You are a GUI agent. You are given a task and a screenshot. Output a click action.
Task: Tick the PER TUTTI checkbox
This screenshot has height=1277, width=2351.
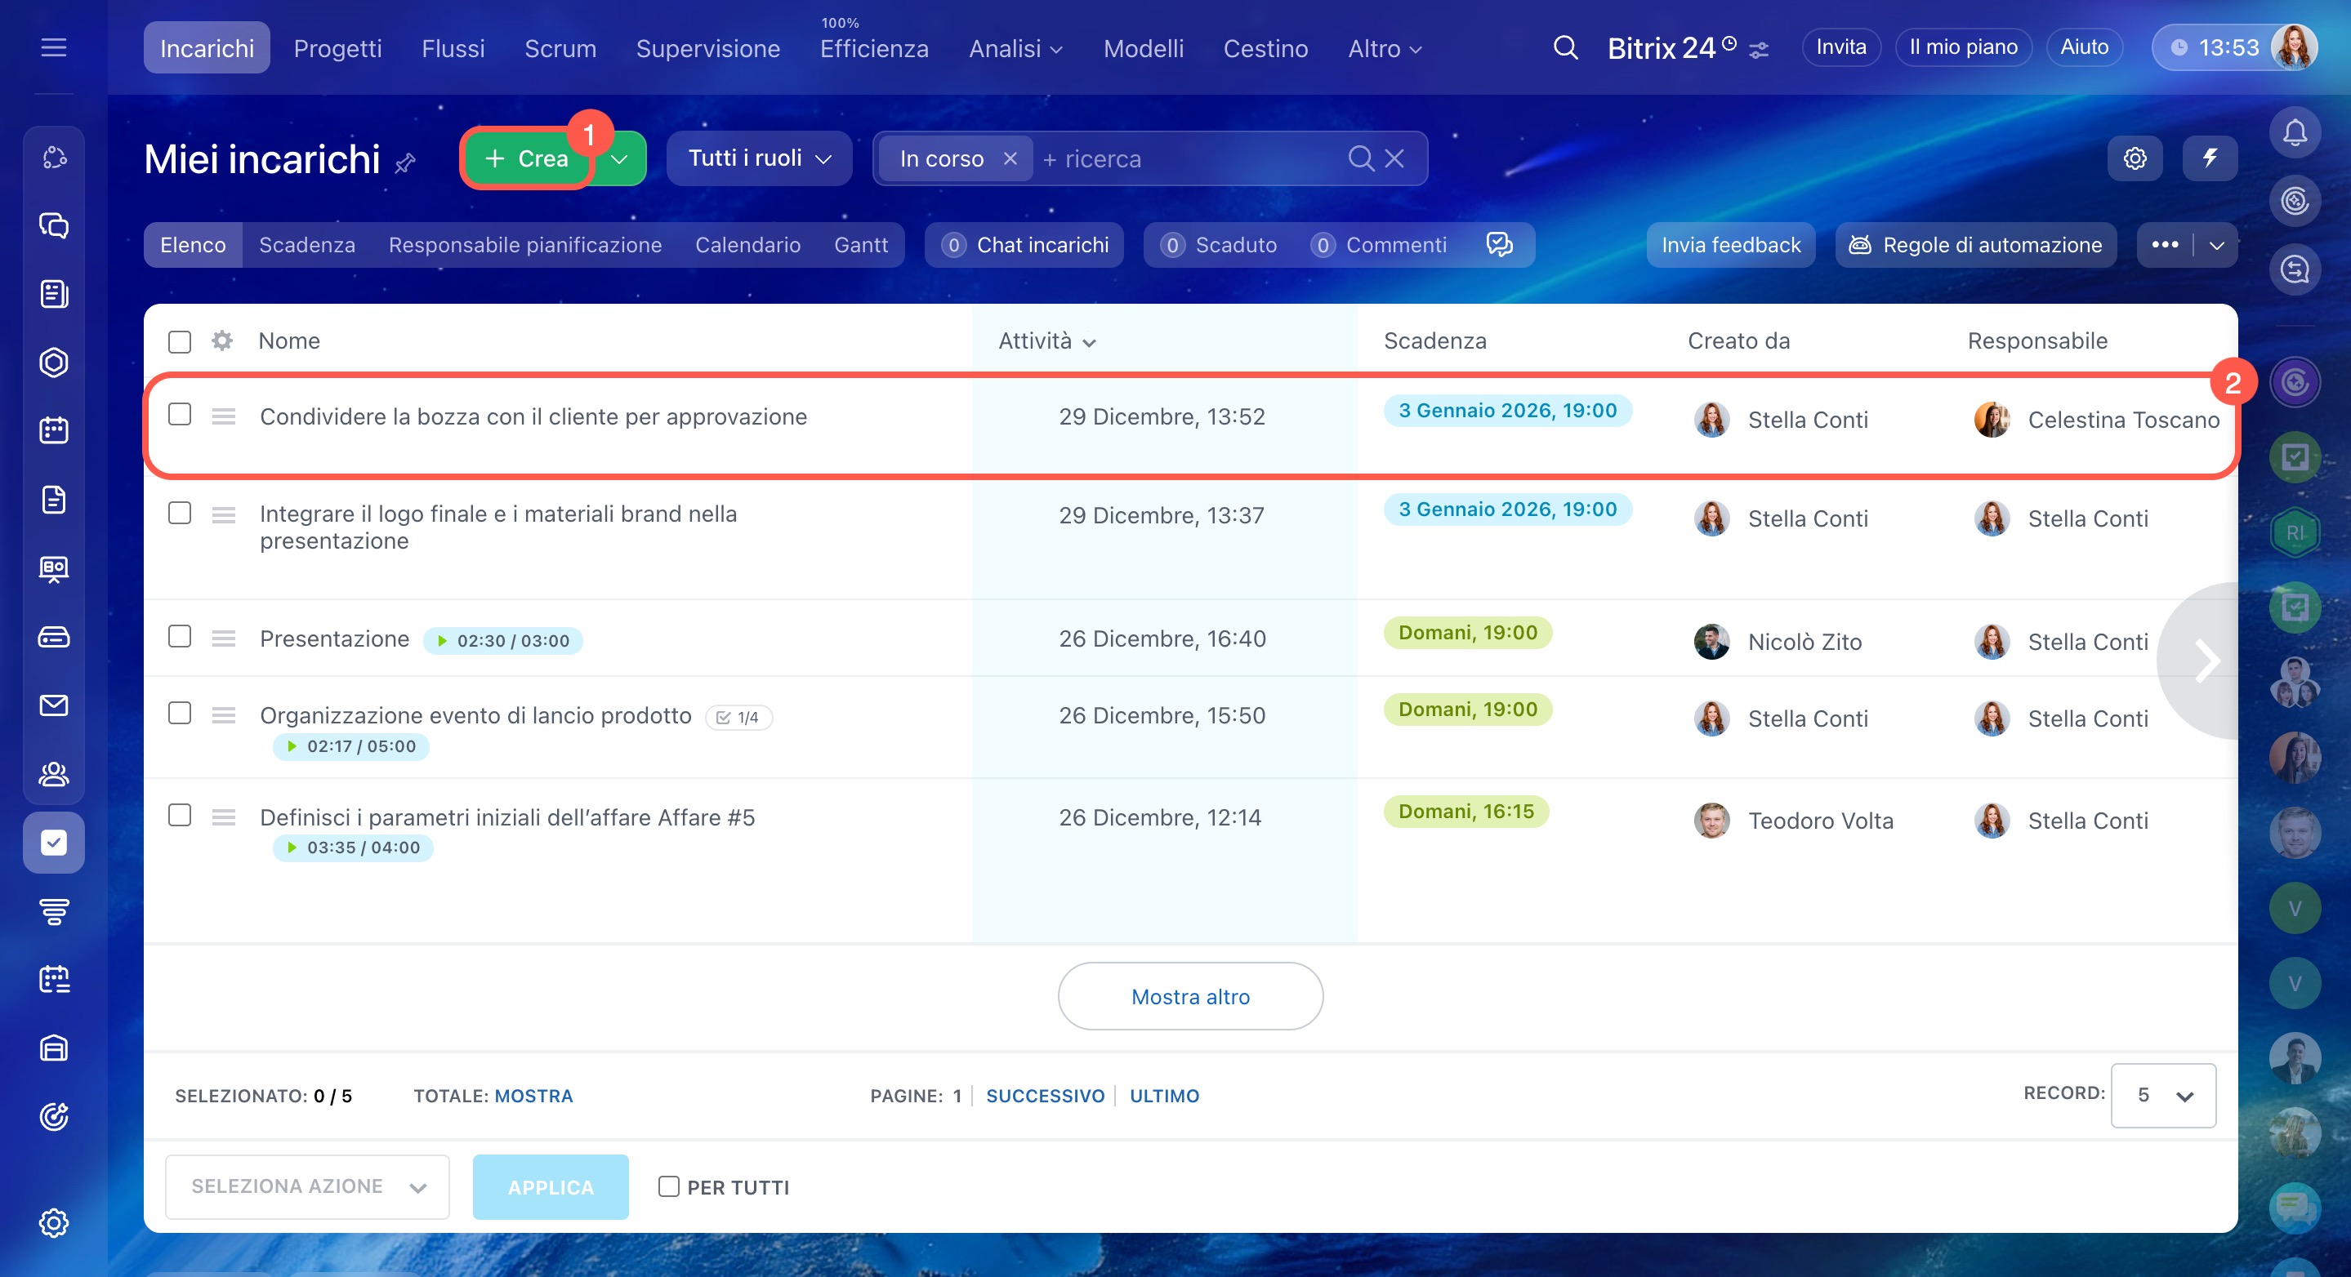click(669, 1186)
